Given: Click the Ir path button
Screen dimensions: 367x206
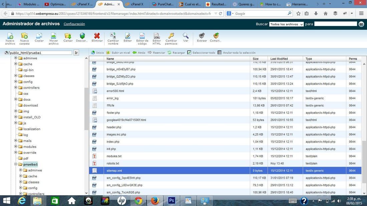Looking at the screenshot, I should click(x=76, y=53).
